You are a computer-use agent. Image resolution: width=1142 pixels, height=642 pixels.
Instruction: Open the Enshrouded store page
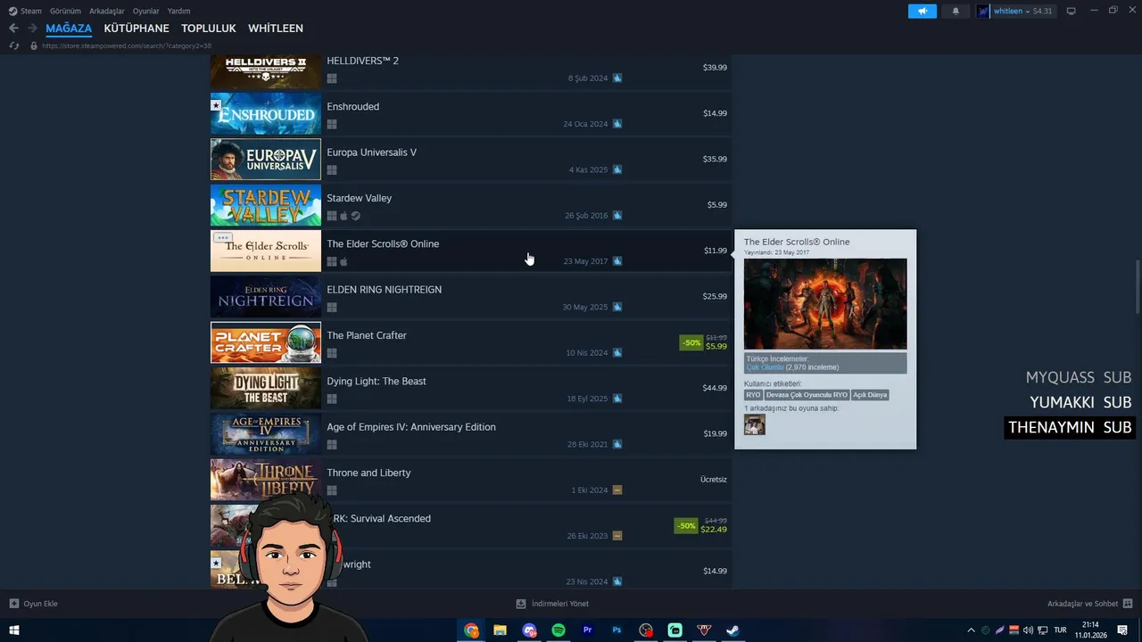click(x=470, y=113)
